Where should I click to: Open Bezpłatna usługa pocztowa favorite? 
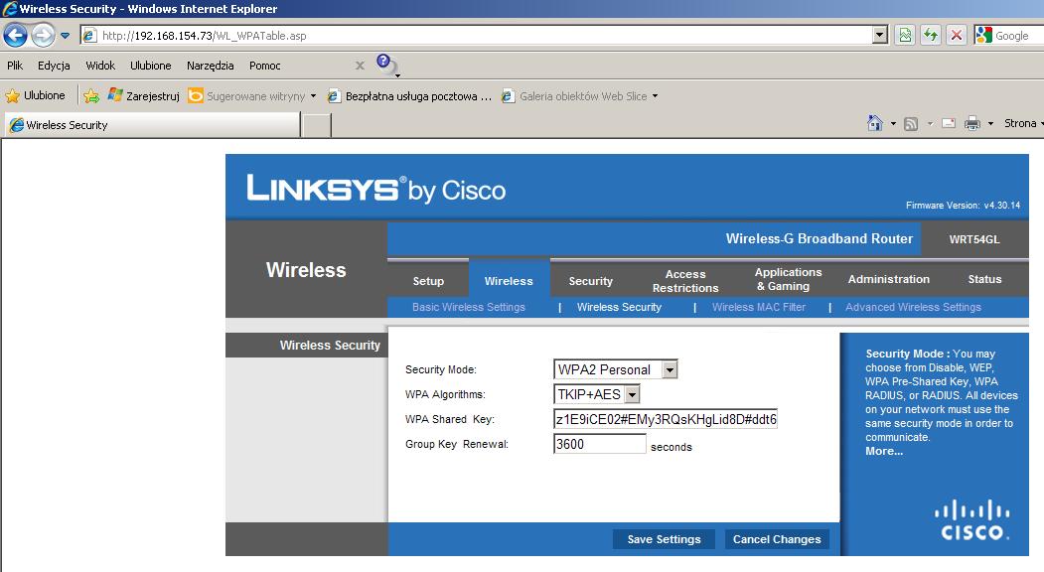pos(410,96)
